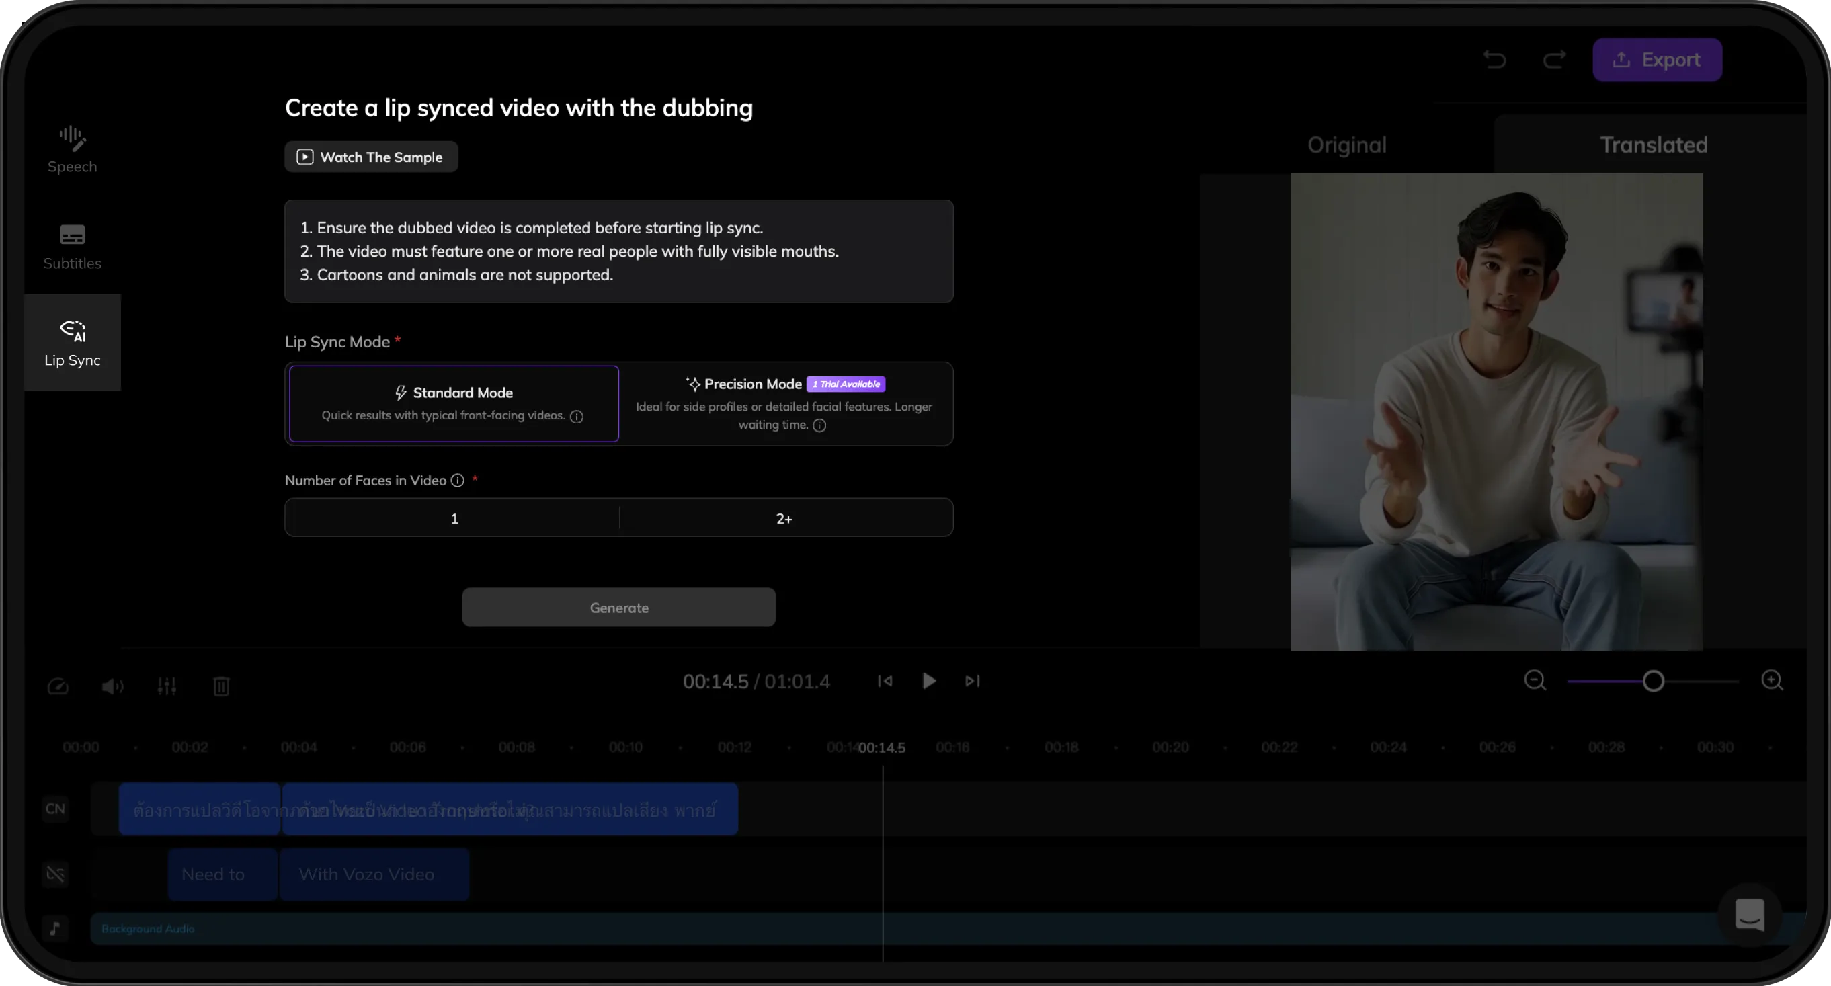Click the trash delete icon
The image size is (1831, 986).
[x=221, y=686]
